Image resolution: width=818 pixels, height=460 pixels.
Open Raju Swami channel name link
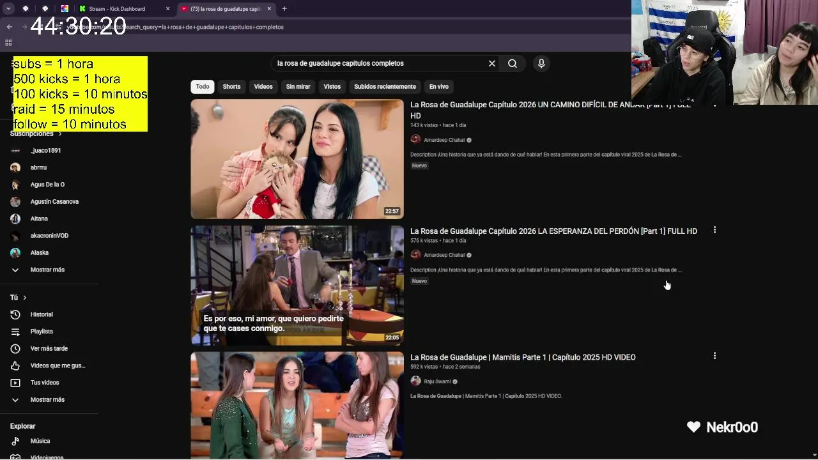coord(437,381)
